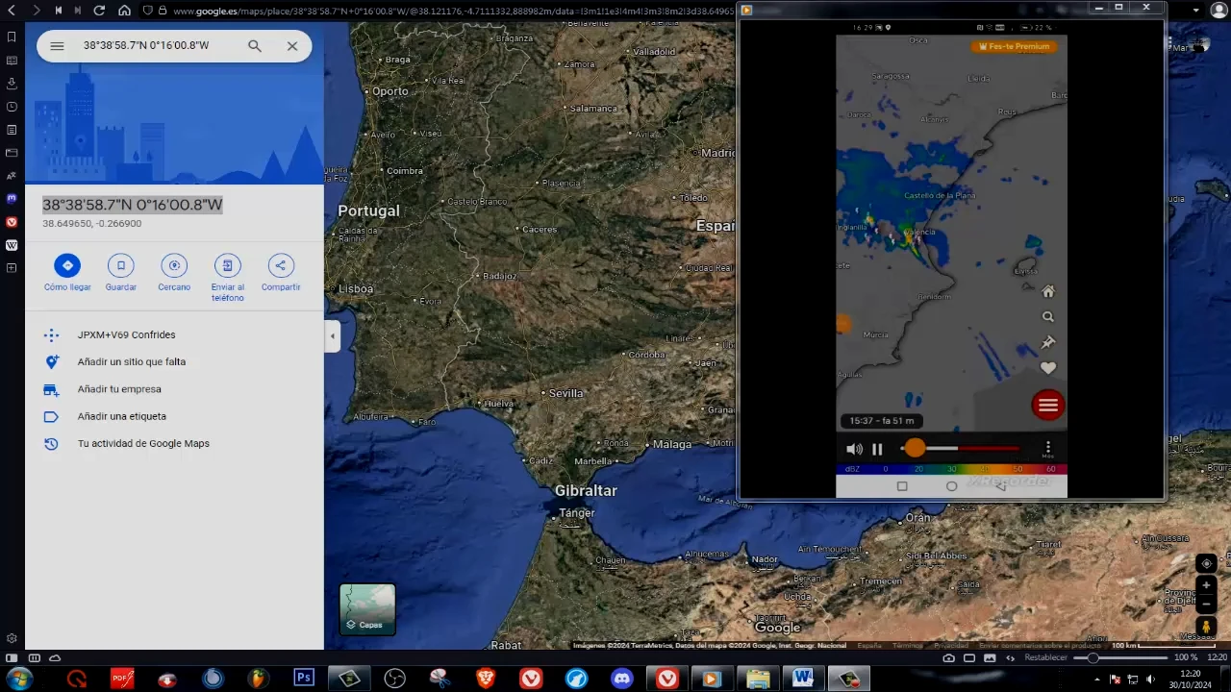Open three-dot Més menu in radar app
1231x692 pixels.
[1048, 449]
